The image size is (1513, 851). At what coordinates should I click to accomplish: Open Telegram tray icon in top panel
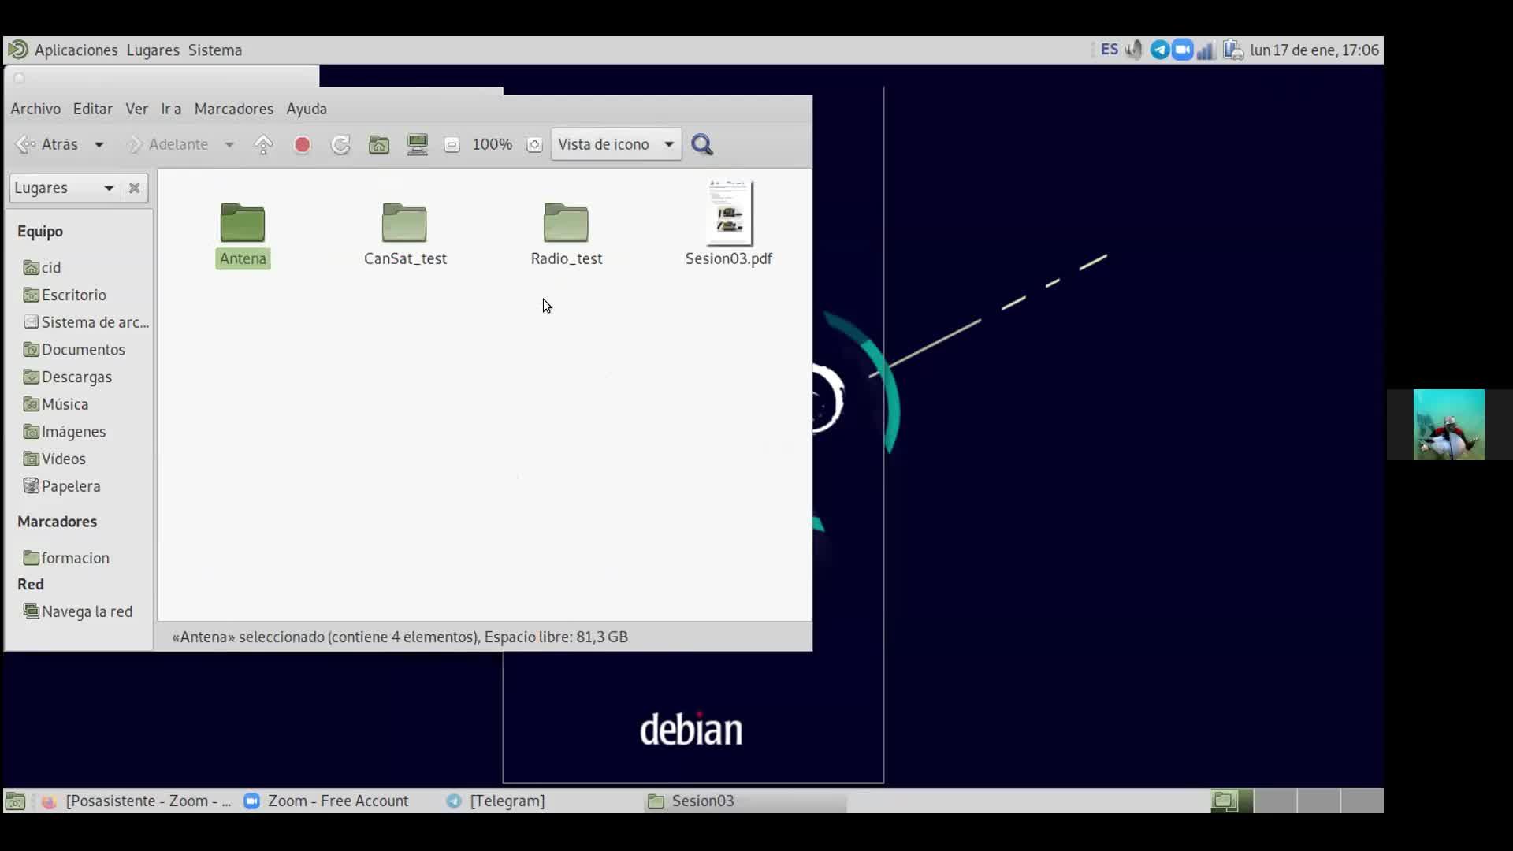pyautogui.click(x=1159, y=50)
